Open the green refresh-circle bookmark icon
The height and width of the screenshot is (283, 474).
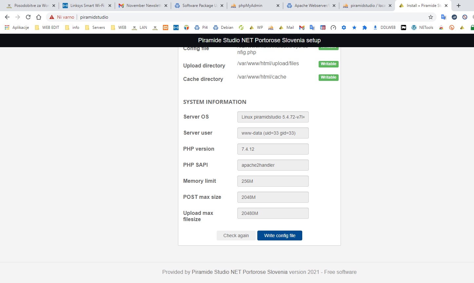241,28
